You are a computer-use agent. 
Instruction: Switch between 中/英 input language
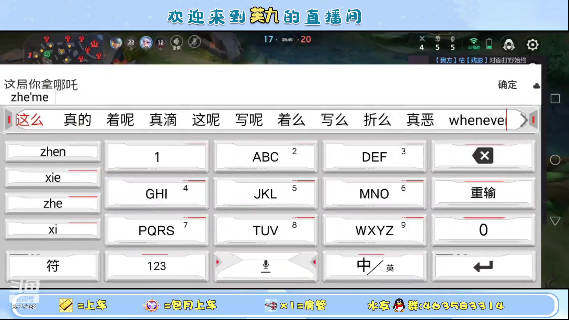[x=375, y=266]
